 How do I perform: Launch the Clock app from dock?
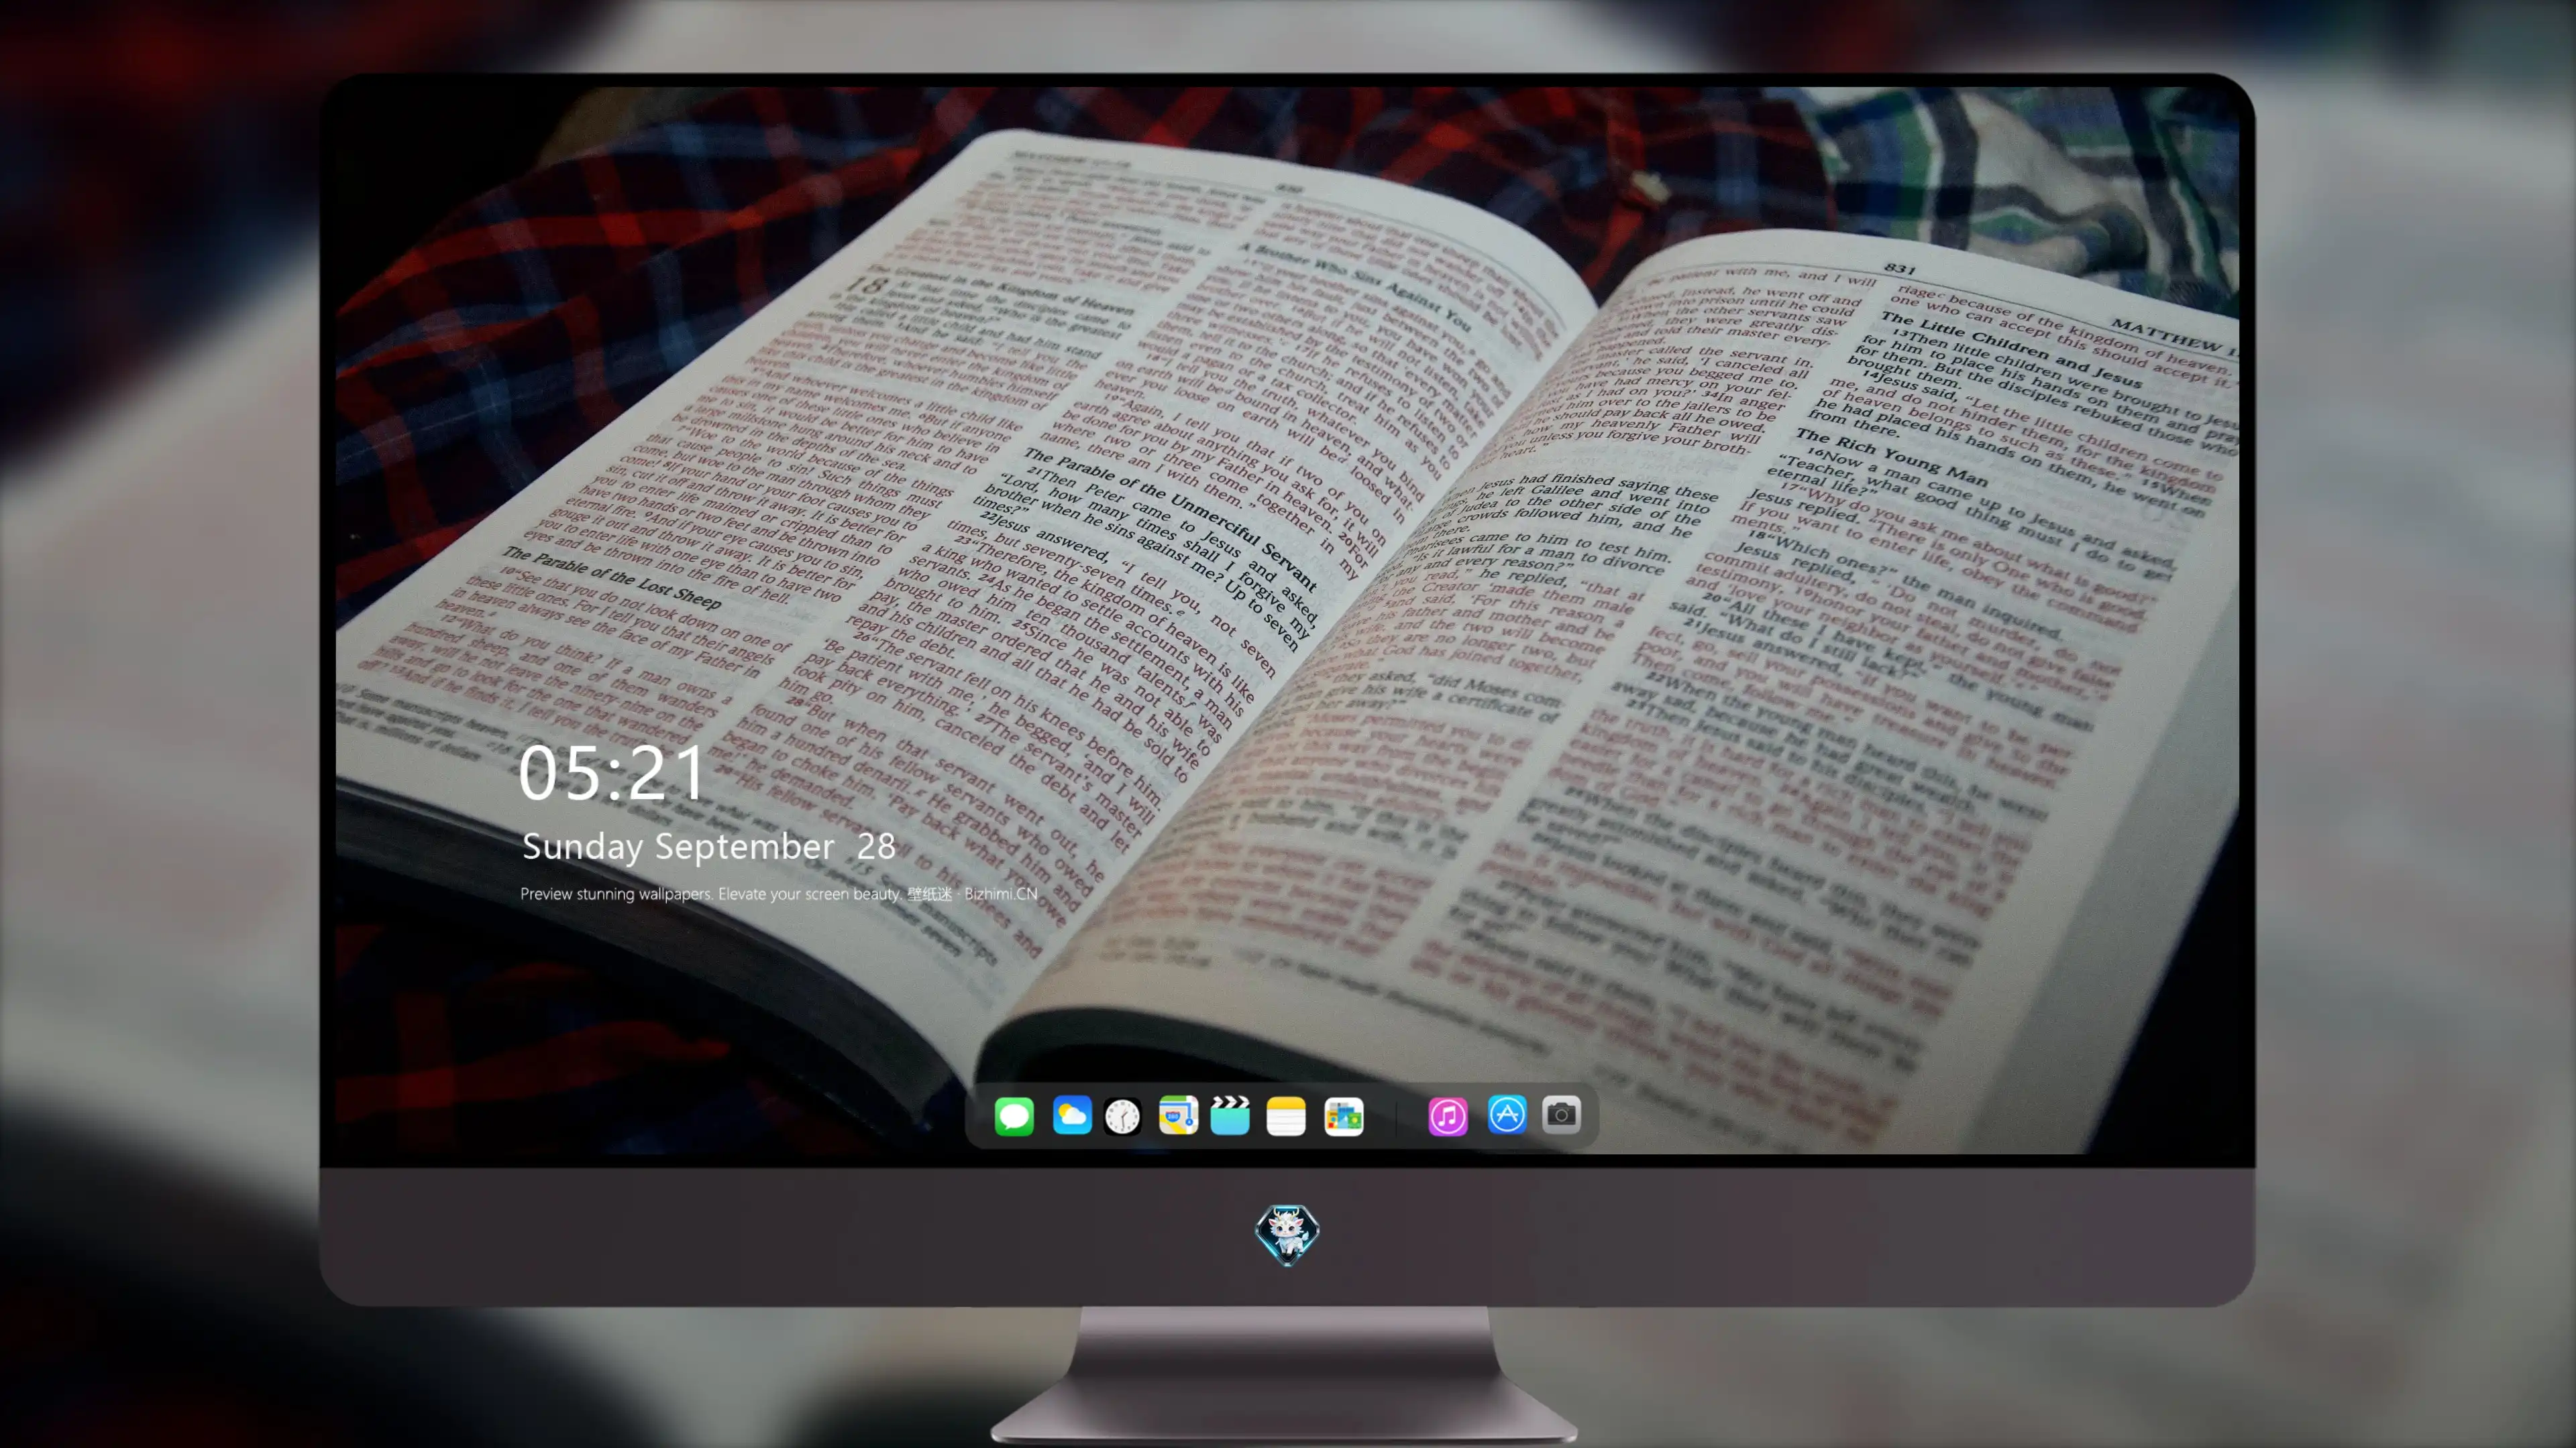tap(1122, 1116)
